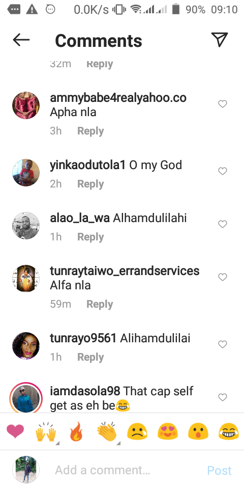Insert the surprised face emoji
Screen dimensions: 244x489
pyautogui.click(x=198, y=432)
